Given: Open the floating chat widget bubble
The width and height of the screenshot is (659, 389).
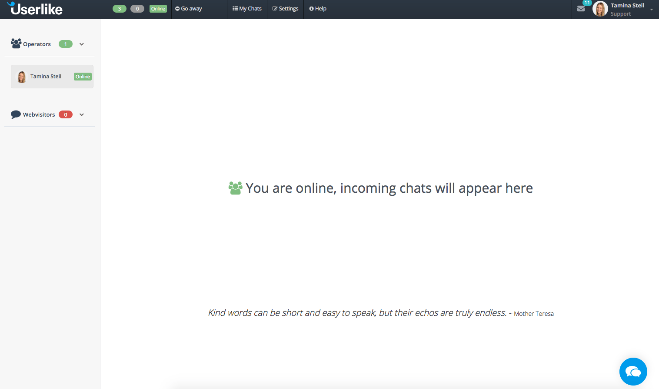Looking at the screenshot, I should 633,371.
